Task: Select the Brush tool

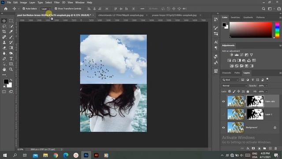Action: pyautogui.click(x=11, y=37)
